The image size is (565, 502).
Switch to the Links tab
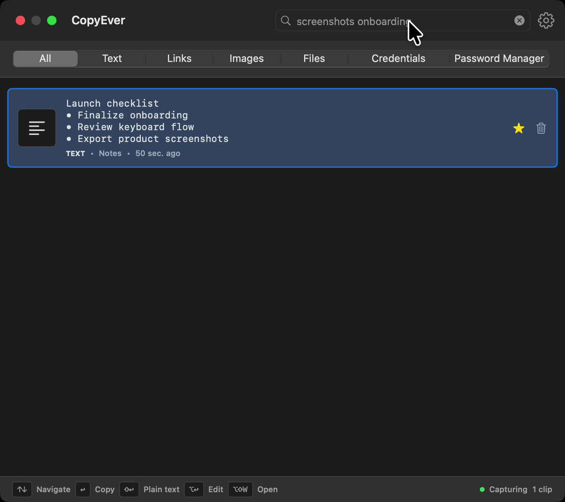179,58
